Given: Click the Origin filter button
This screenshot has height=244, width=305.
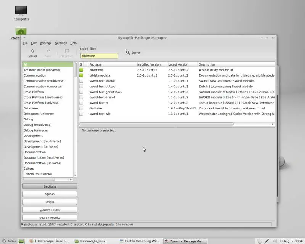Looking at the screenshot, I should [50, 202].
